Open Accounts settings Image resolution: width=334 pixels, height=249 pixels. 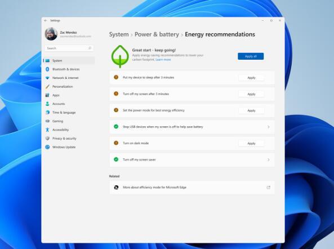coord(69,104)
